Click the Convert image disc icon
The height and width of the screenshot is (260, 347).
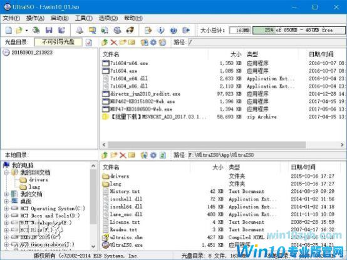tap(105, 30)
